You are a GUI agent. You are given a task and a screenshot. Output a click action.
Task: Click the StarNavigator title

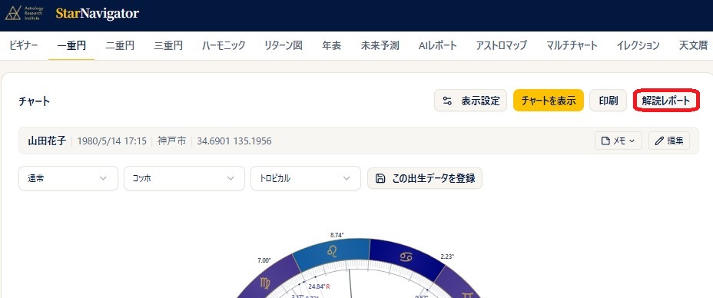[98, 14]
